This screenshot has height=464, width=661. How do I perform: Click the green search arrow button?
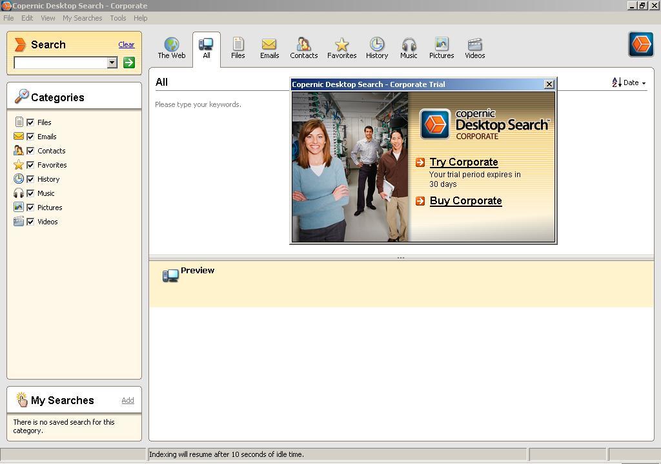tap(128, 63)
